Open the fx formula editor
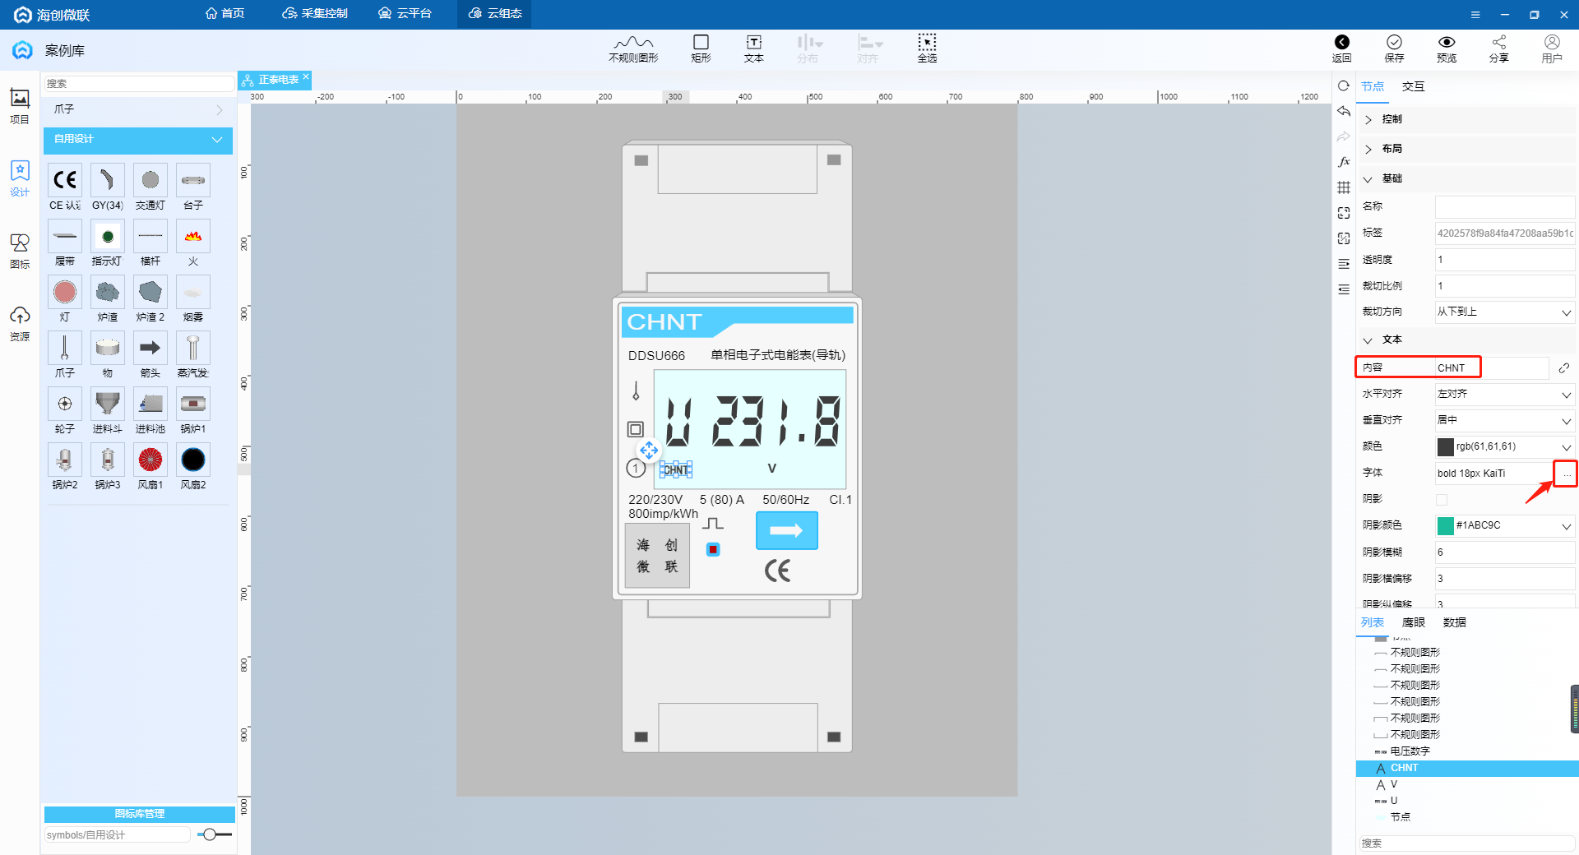Image resolution: width=1579 pixels, height=855 pixels. [1344, 162]
